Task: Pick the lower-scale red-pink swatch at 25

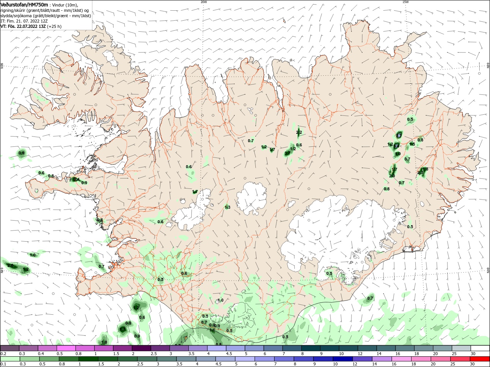Action: click(x=459, y=359)
